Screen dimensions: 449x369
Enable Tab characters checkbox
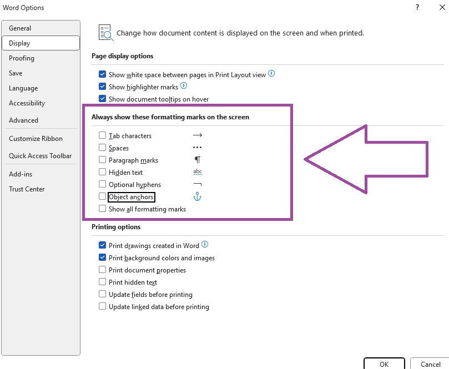(x=102, y=135)
